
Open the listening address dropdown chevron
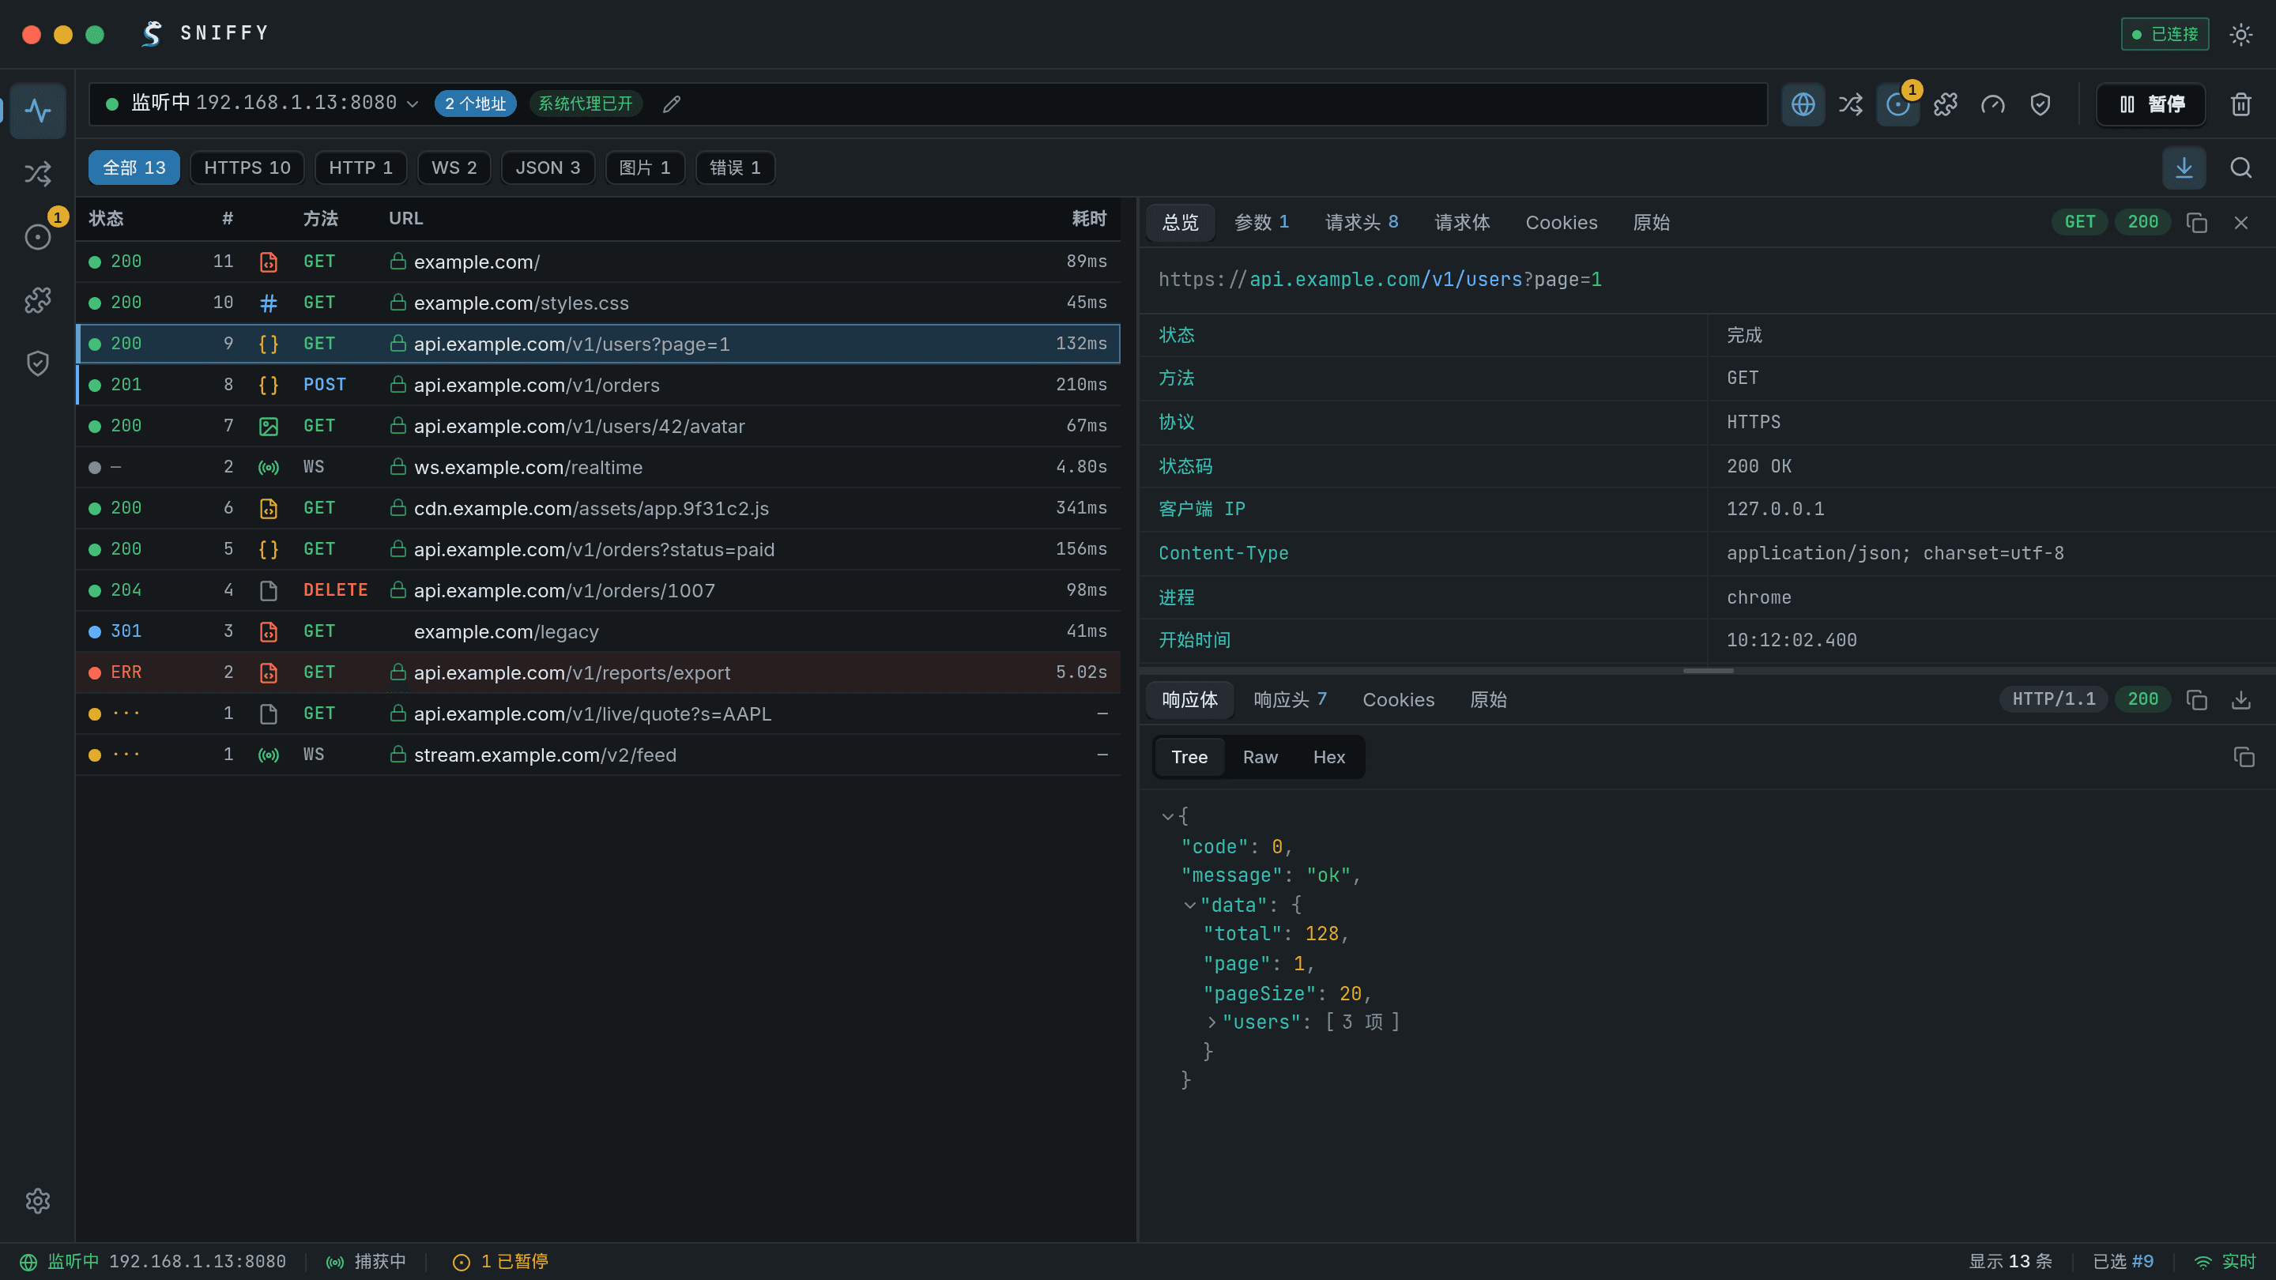tap(412, 104)
